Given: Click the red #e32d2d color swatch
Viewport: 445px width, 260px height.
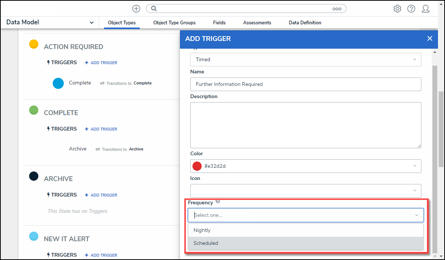Looking at the screenshot, I should tap(197, 166).
